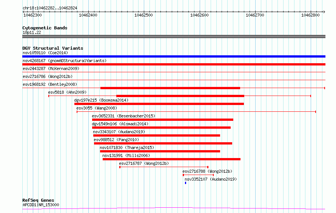Select the nsv131991 red variant bar
The width and height of the screenshot is (336, 213).
[x=171, y=159]
